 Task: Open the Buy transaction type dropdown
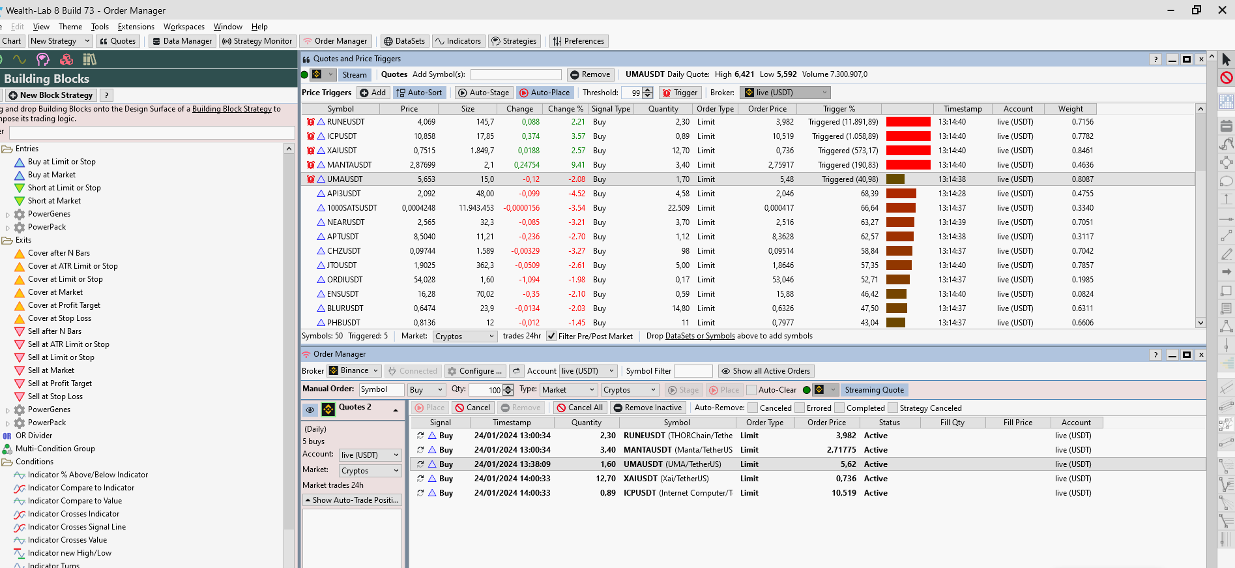(426, 390)
